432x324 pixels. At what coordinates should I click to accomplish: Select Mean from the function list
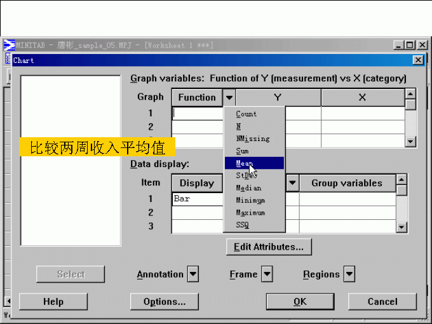(245, 163)
